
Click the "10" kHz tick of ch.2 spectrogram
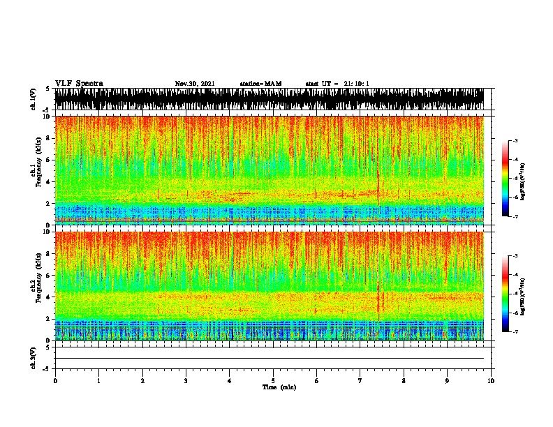[x=48, y=232]
